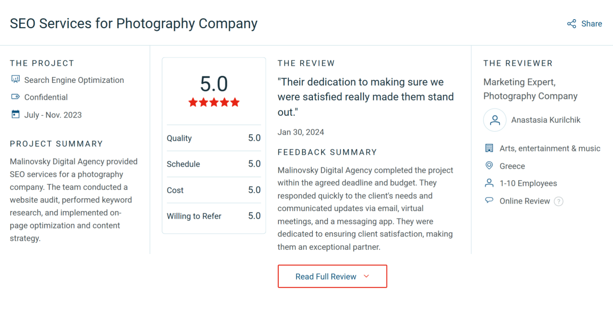This screenshot has width=613, height=321.
Task: Expand the Read Full Review button
Action: 332,276
